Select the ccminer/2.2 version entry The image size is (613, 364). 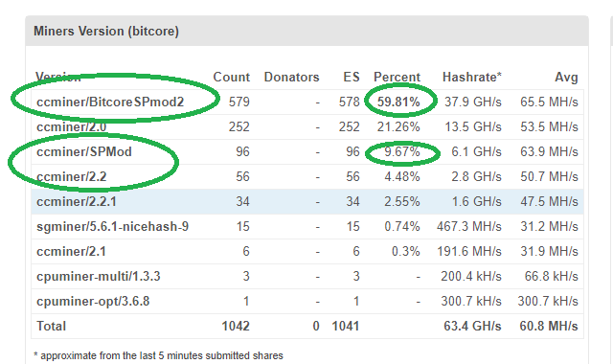[x=72, y=176]
